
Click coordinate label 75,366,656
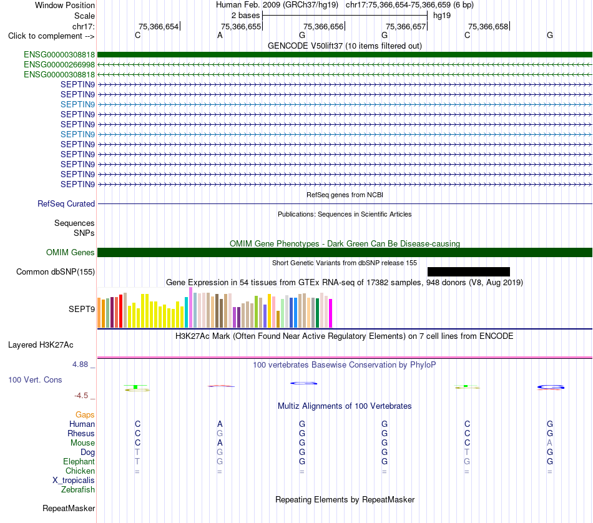tap(323, 26)
